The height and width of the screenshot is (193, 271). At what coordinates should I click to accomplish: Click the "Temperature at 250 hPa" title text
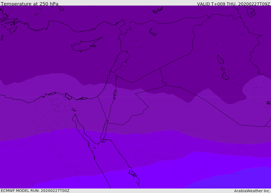pos(30,4)
